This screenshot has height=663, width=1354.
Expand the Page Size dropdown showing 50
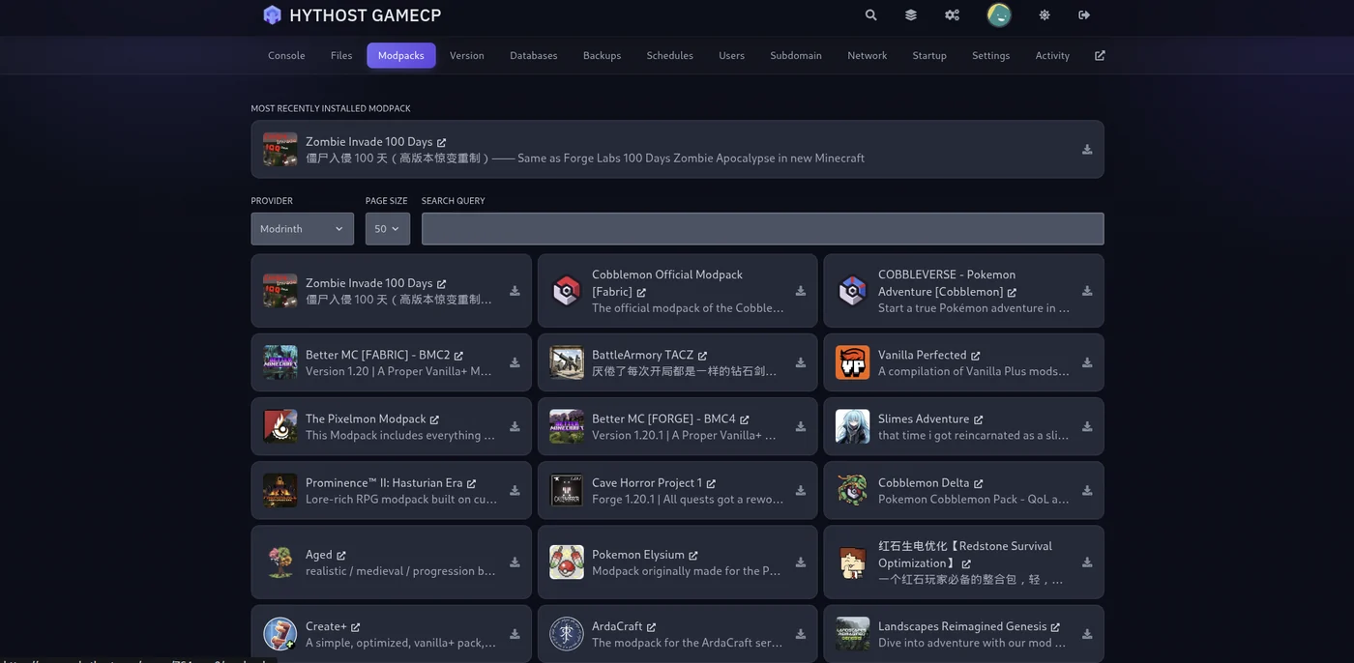pos(388,229)
